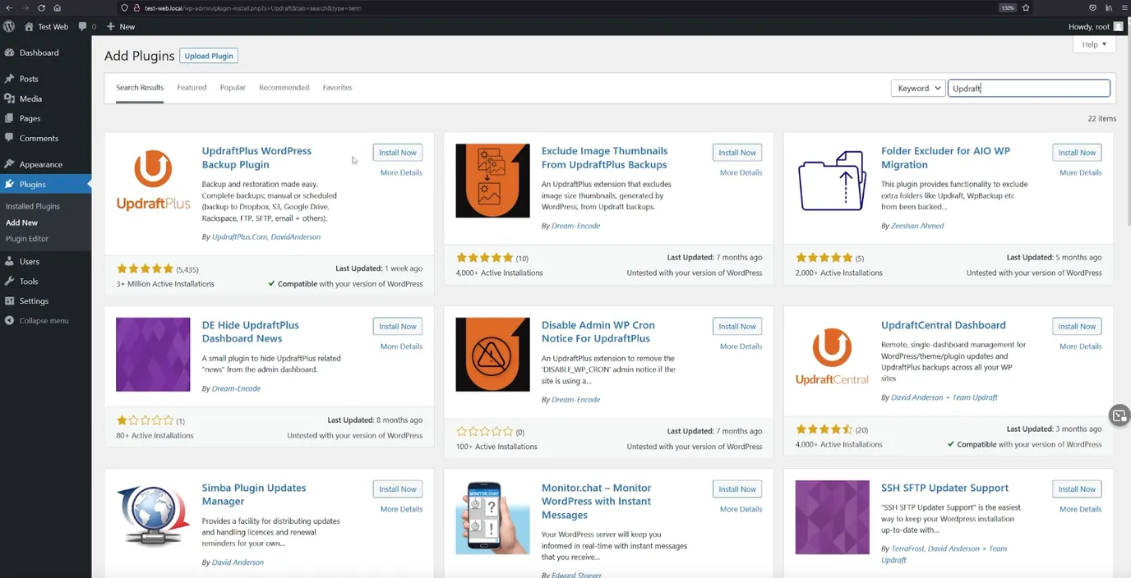Open Pages in the sidebar

[30, 118]
